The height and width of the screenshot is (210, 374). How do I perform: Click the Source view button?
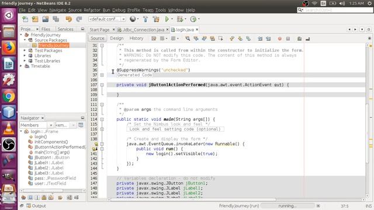click(98, 38)
